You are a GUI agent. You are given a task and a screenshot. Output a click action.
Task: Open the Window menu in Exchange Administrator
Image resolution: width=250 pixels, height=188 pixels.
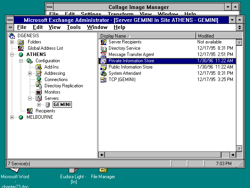pyautogui.click(x=97, y=27)
